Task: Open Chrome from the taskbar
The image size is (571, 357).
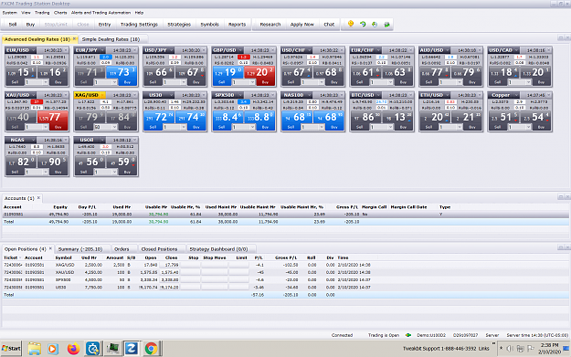Action: (x=151, y=349)
